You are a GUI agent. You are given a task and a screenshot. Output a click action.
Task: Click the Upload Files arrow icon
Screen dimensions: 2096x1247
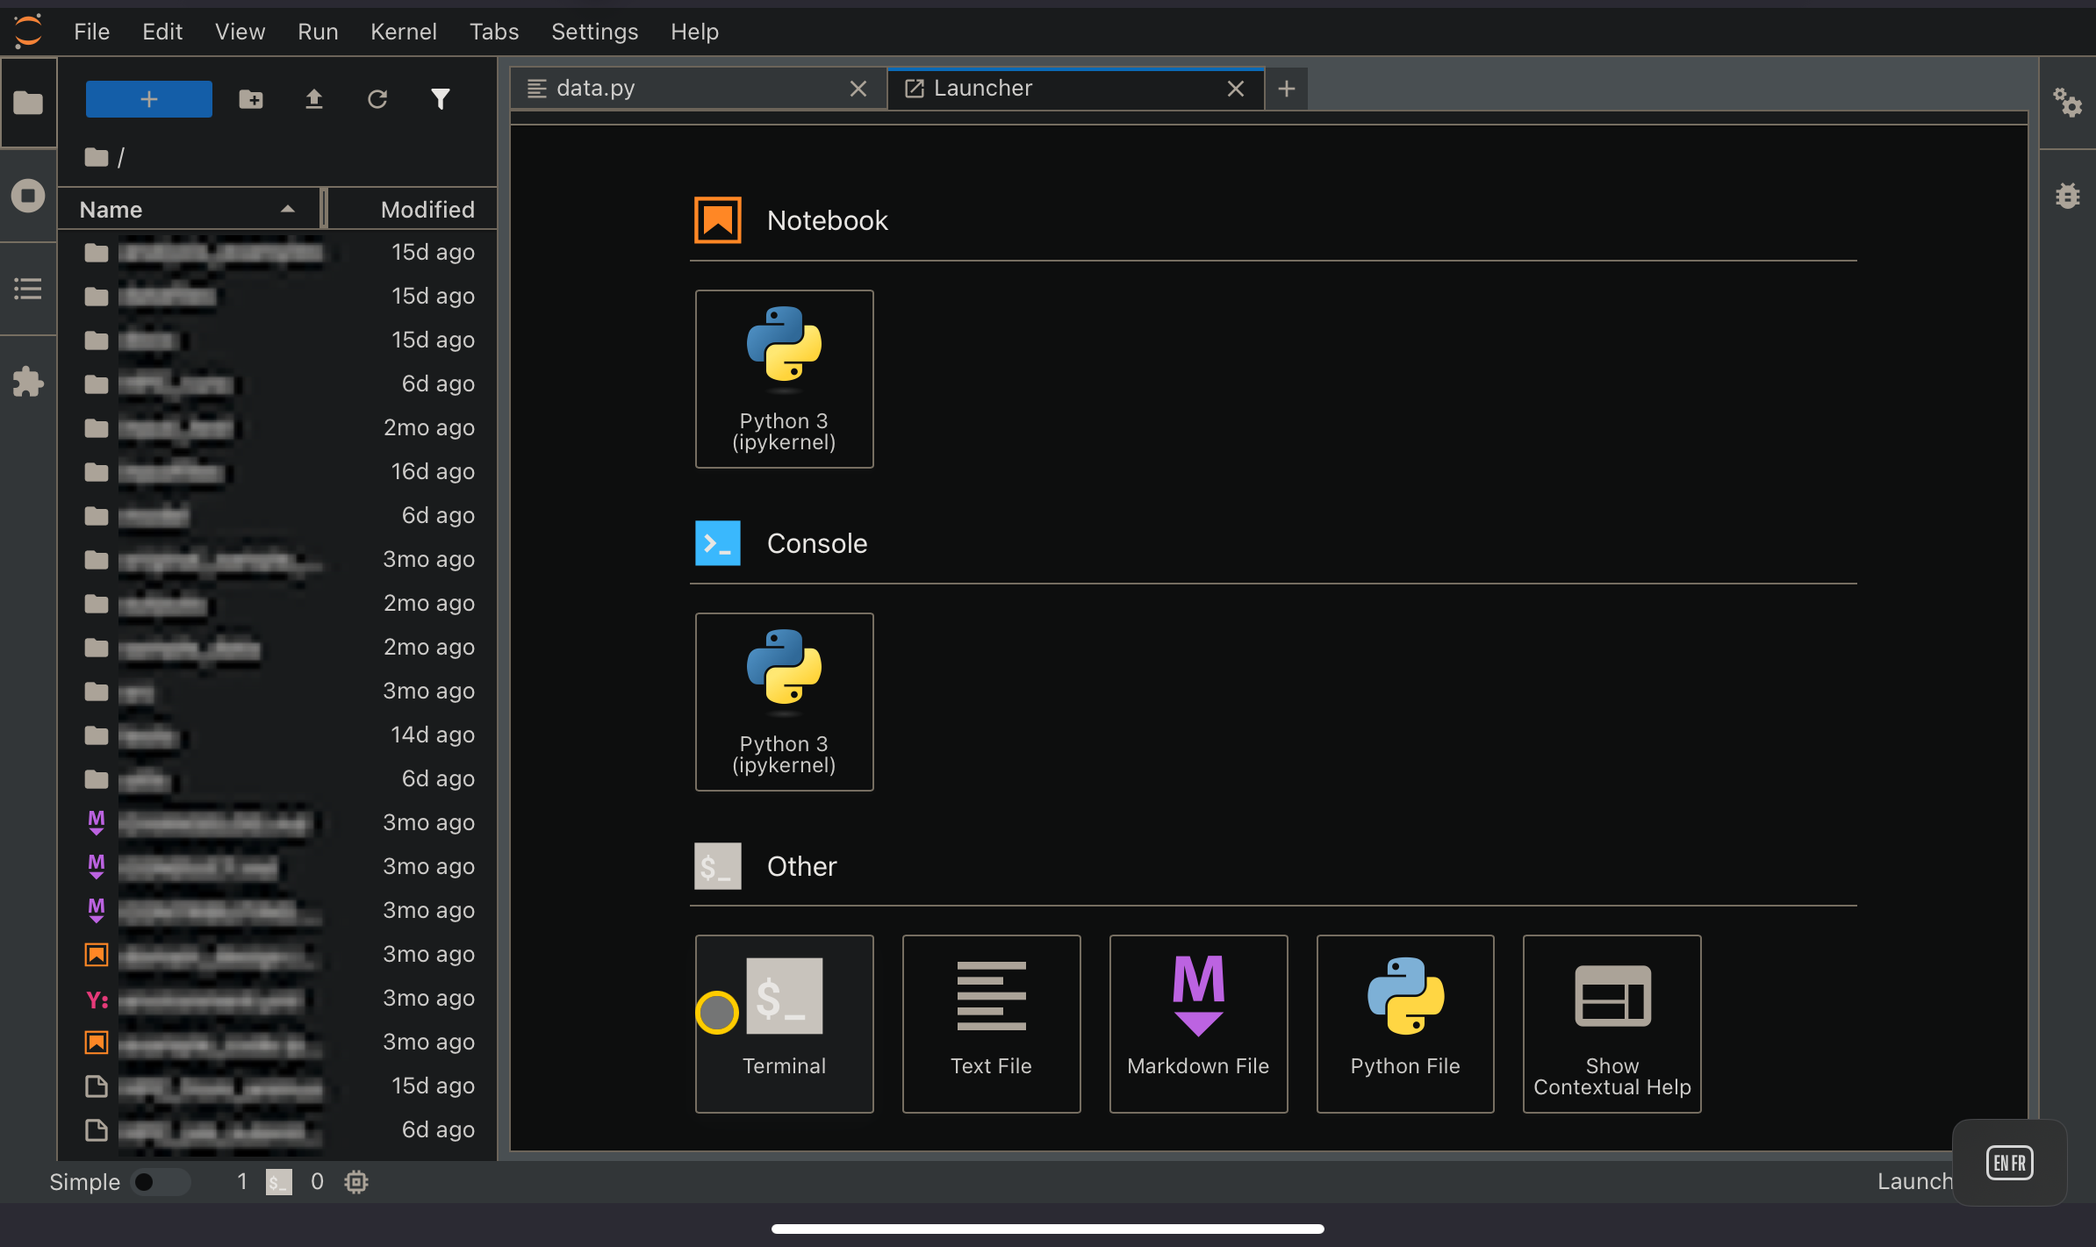tap(314, 99)
